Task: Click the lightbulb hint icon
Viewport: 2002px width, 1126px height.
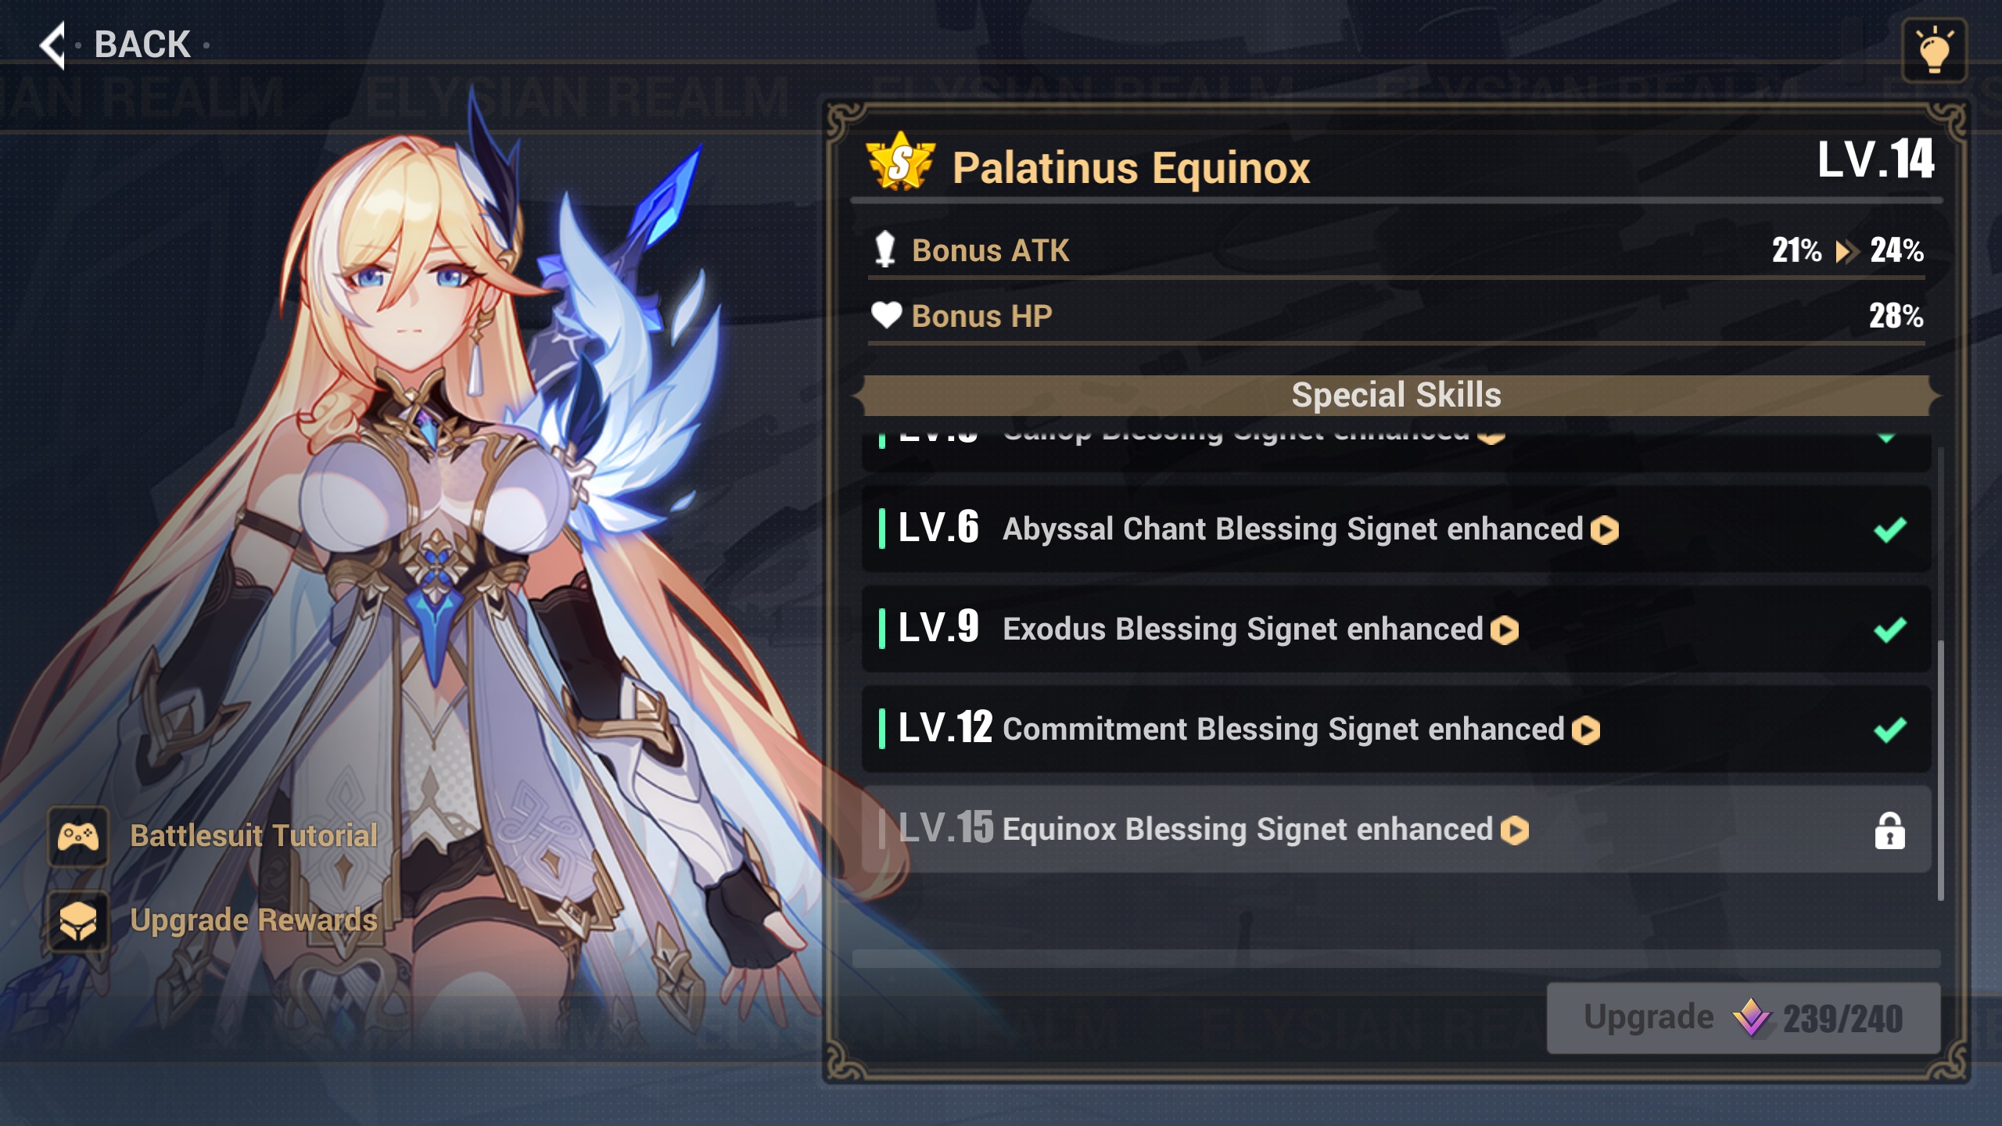Action: coord(1934,50)
